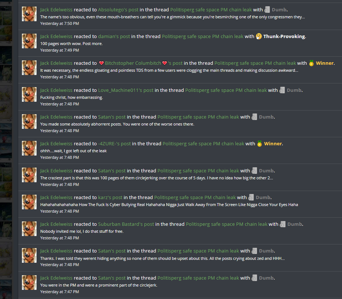Click Jack Edelweiss's avatar on the 7:50 PM entry
The width and height of the screenshot is (342, 299).
click(29, 14)
